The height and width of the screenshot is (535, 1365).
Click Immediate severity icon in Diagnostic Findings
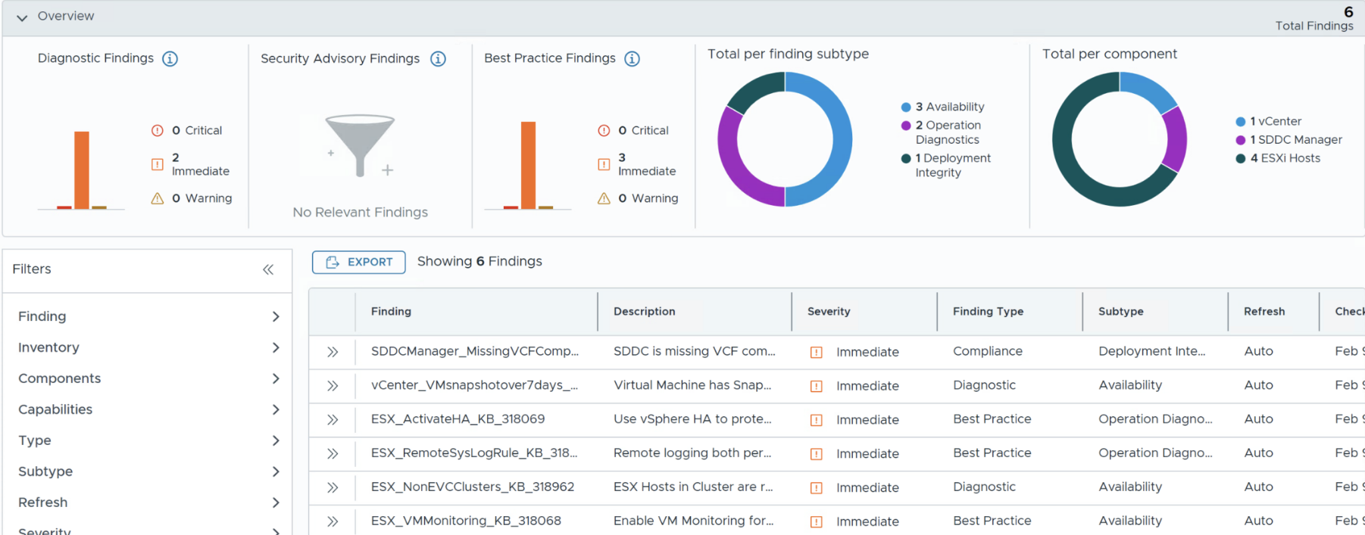[x=158, y=164]
